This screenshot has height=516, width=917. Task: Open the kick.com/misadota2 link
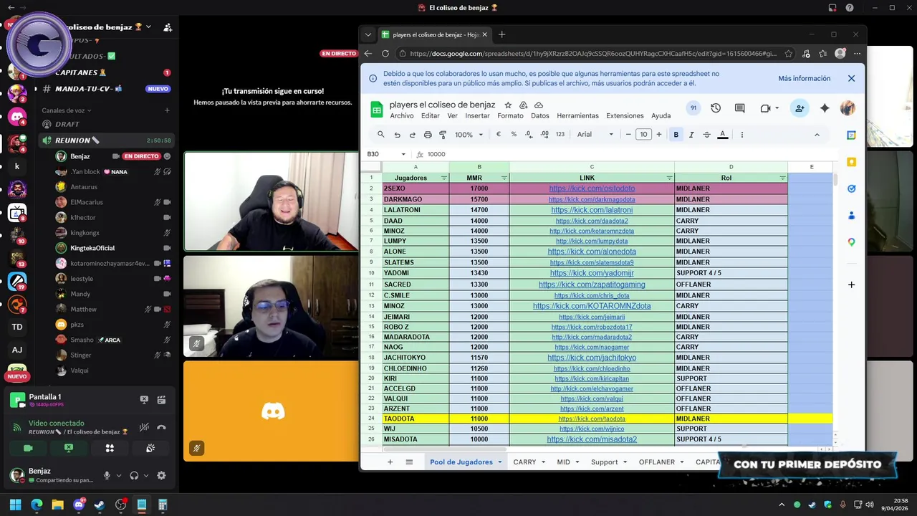tap(592, 439)
